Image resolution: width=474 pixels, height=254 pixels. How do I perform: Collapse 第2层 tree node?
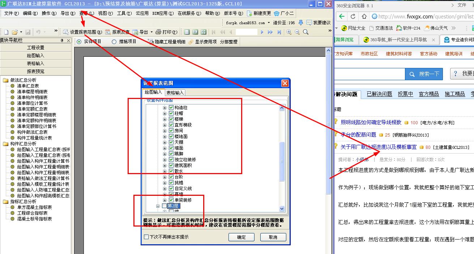tap(158, 206)
